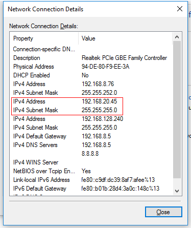Click the Close button
Viewport: 191px width, 228px height.
[x=163, y=212]
